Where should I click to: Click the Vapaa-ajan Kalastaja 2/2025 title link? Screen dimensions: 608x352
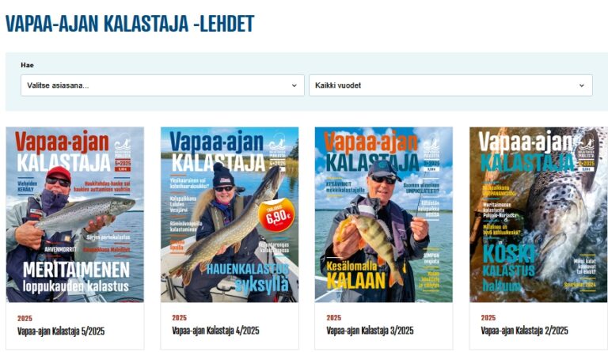[524, 331]
